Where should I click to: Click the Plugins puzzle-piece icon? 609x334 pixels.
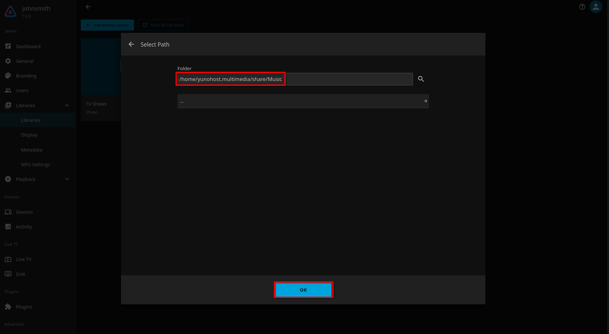click(8, 307)
